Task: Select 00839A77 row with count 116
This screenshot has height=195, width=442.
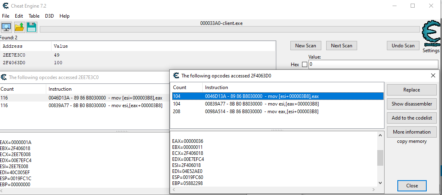Action: coord(84,106)
